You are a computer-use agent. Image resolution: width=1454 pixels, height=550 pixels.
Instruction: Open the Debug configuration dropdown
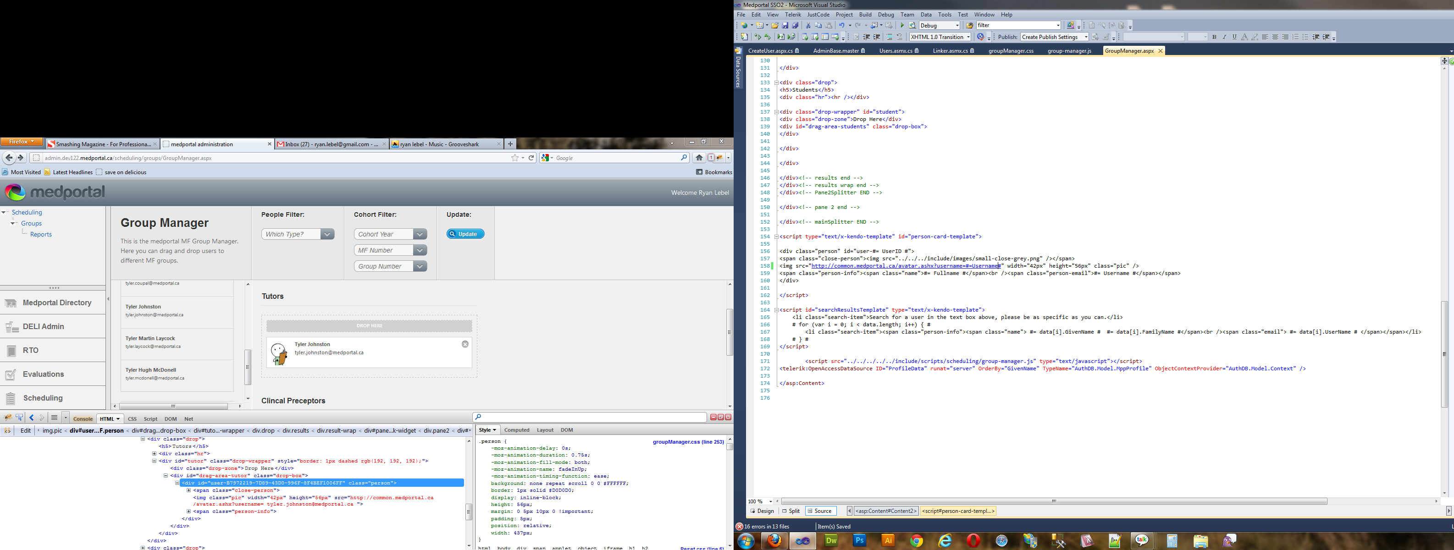point(957,25)
